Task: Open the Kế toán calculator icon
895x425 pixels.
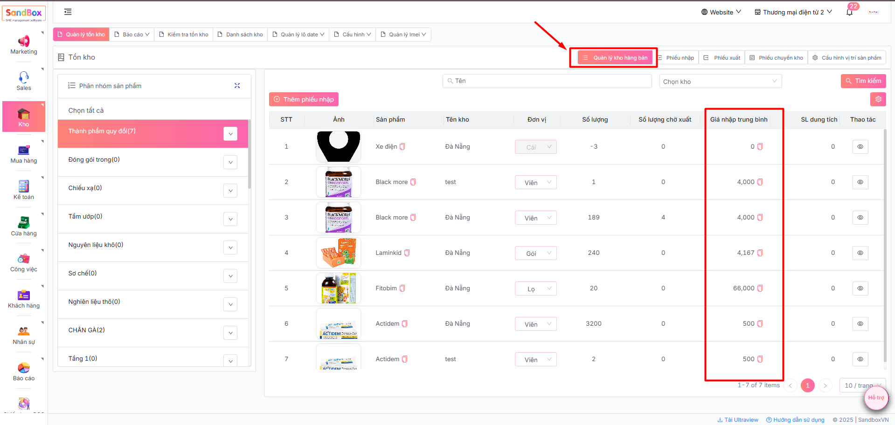Action: click(24, 186)
